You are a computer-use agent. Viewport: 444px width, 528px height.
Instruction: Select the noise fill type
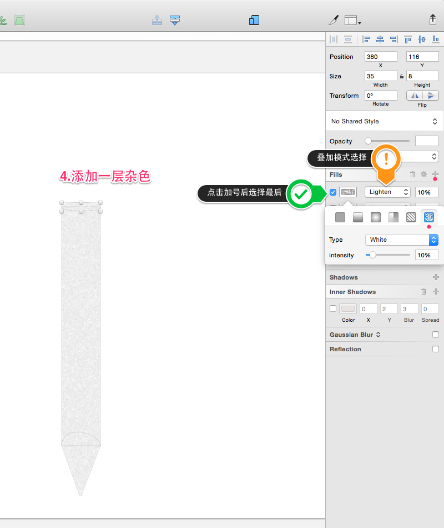[429, 217]
